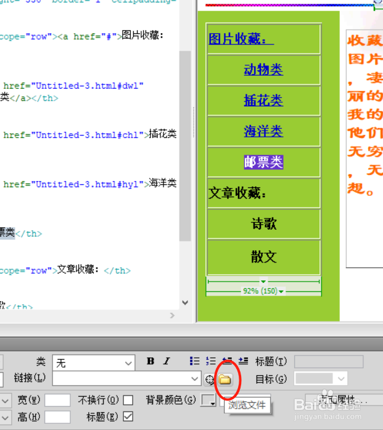Image resolution: width=383 pixels, height=430 pixels.
Task: Toggle the 不换行 no-wrap checkbox
Action: [x=128, y=400]
